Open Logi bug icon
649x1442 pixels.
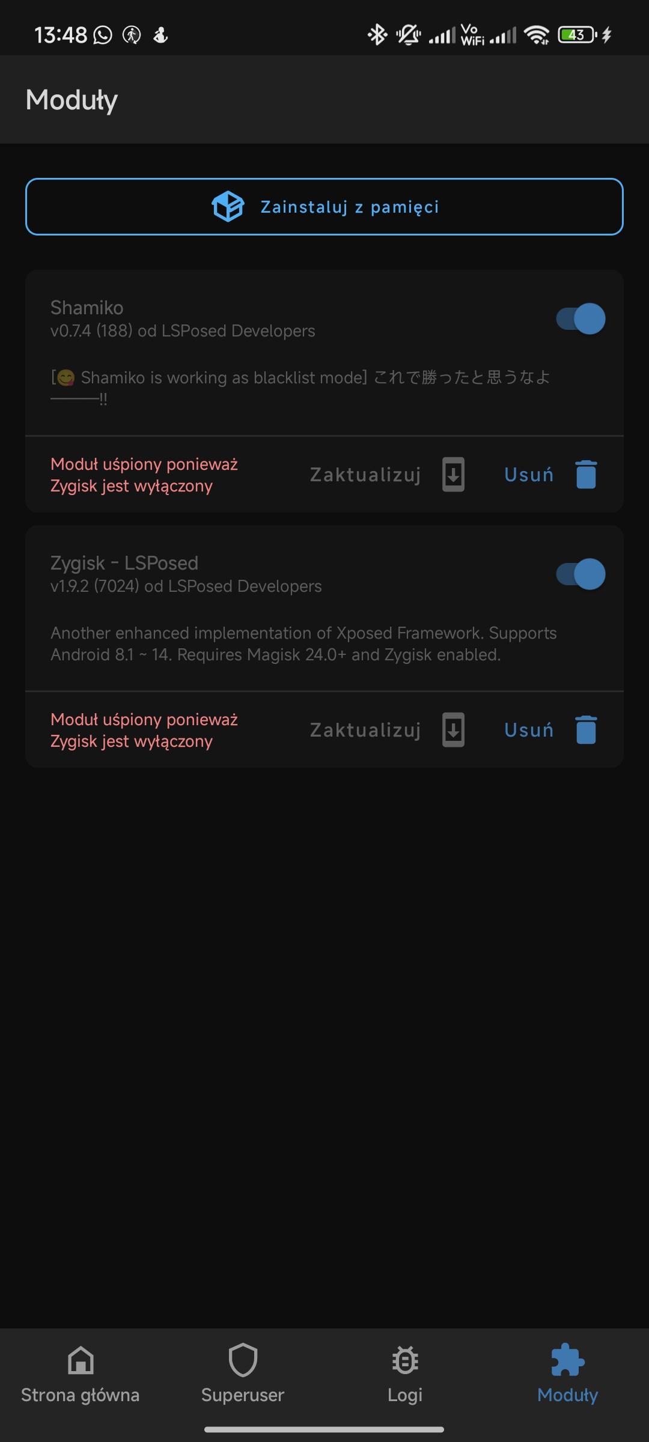click(x=405, y=1360)
